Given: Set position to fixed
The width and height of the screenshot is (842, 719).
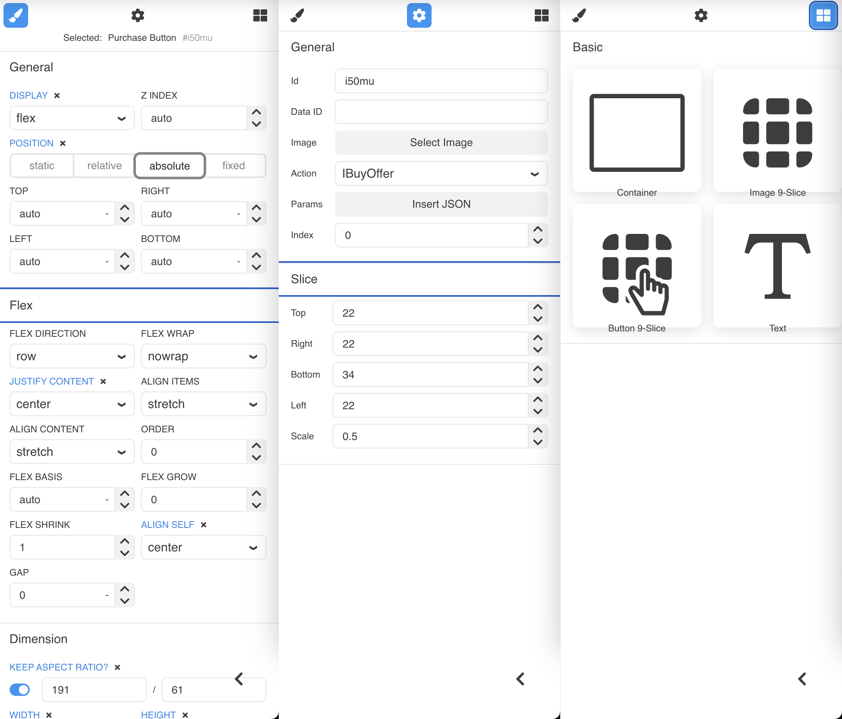Looking at the screenshot, I should tap(234, 166).
